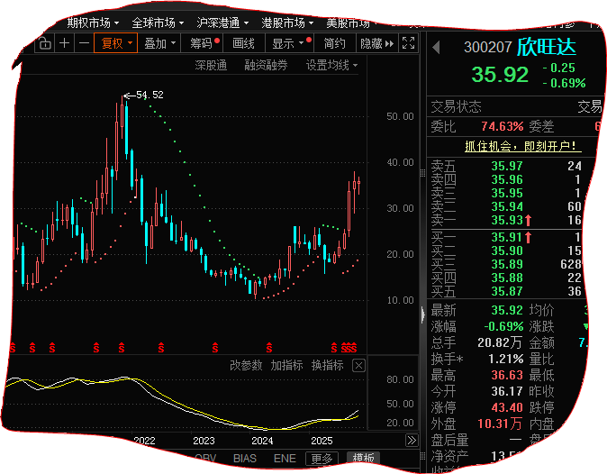Select BIAS indicator tab
Viewport: 607px width, 474px height.
click(x=245, y=459)
